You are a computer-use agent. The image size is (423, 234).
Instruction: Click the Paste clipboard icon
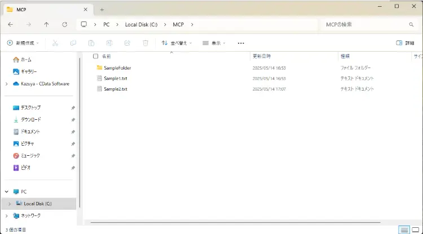point(91,43)
